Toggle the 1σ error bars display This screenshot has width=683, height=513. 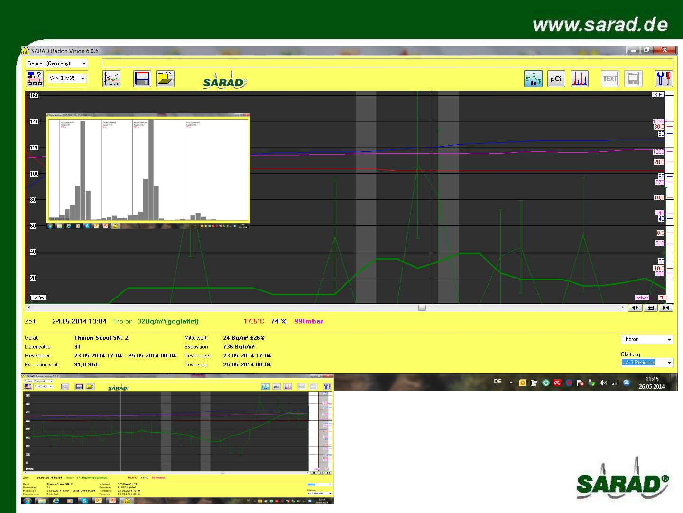[x=533, y=78]
